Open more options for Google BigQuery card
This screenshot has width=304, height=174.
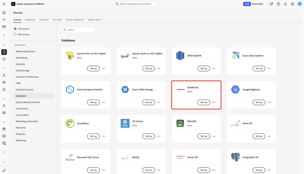pyautogui.click(x=269, y=103)
